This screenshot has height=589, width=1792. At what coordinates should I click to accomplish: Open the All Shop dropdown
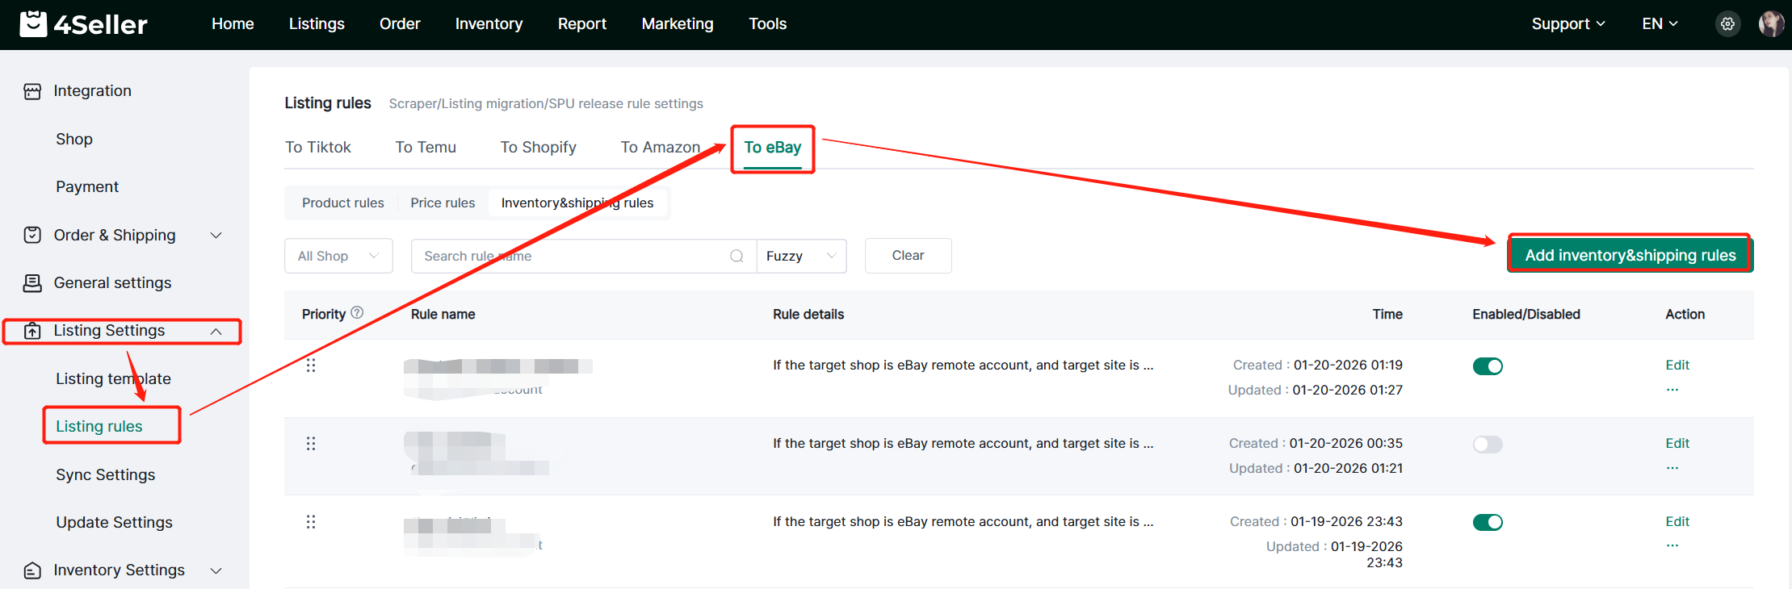click(338, 256)
